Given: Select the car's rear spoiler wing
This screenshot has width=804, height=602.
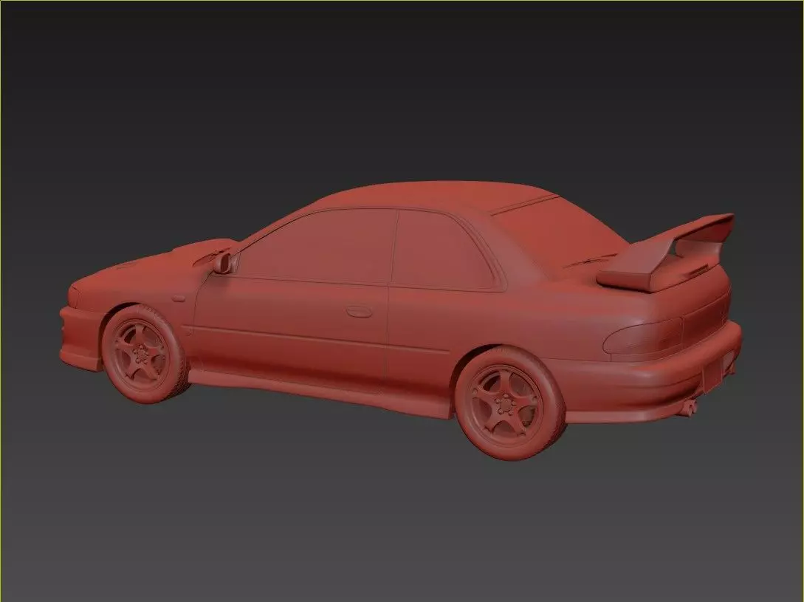Looking at the screenshot, I should point(665,253).
